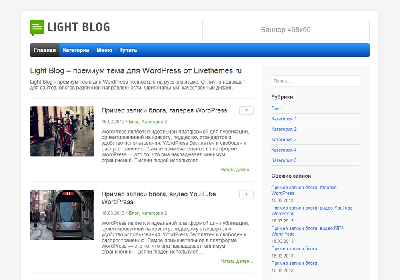Open Категория 3 in the Рубрики sidebar
Image resolution: width=400 pixels, height=280 pixels.
tap(284, 140)
